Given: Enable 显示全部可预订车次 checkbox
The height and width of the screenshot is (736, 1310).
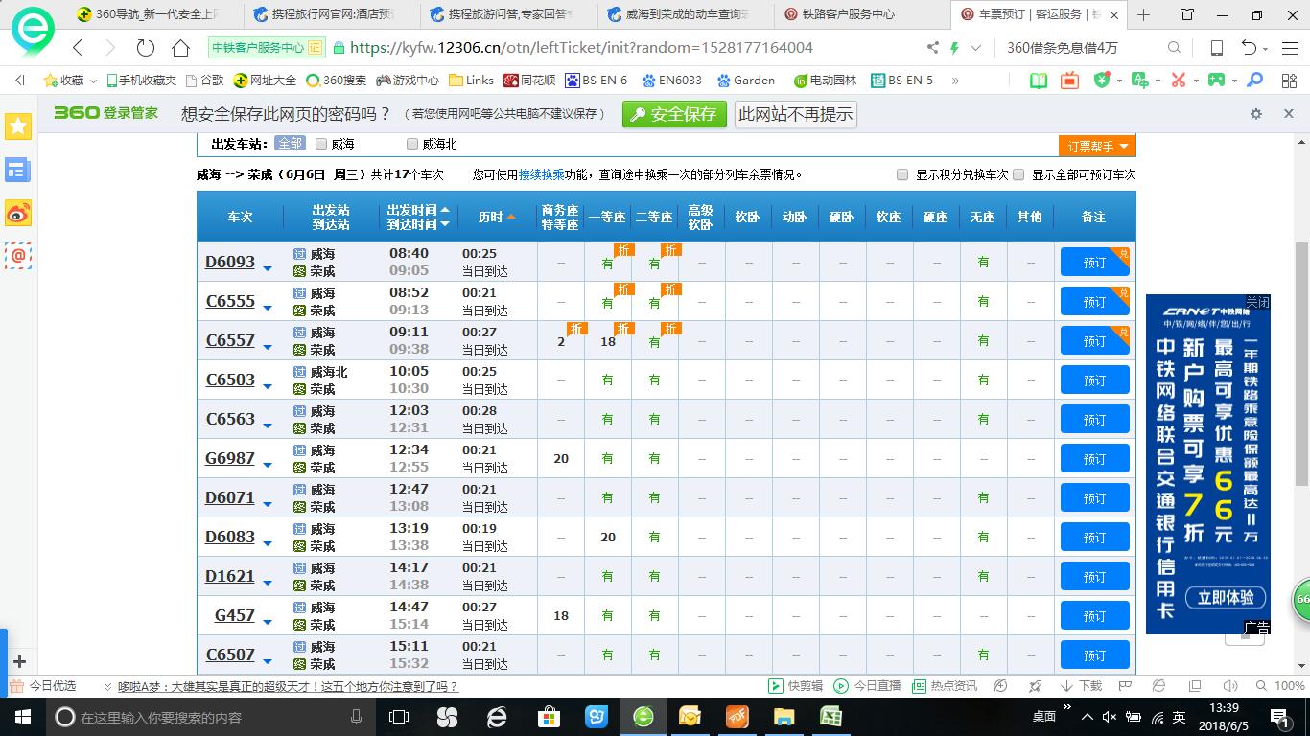Looking at the screenshot, I should pos(1018,174).
